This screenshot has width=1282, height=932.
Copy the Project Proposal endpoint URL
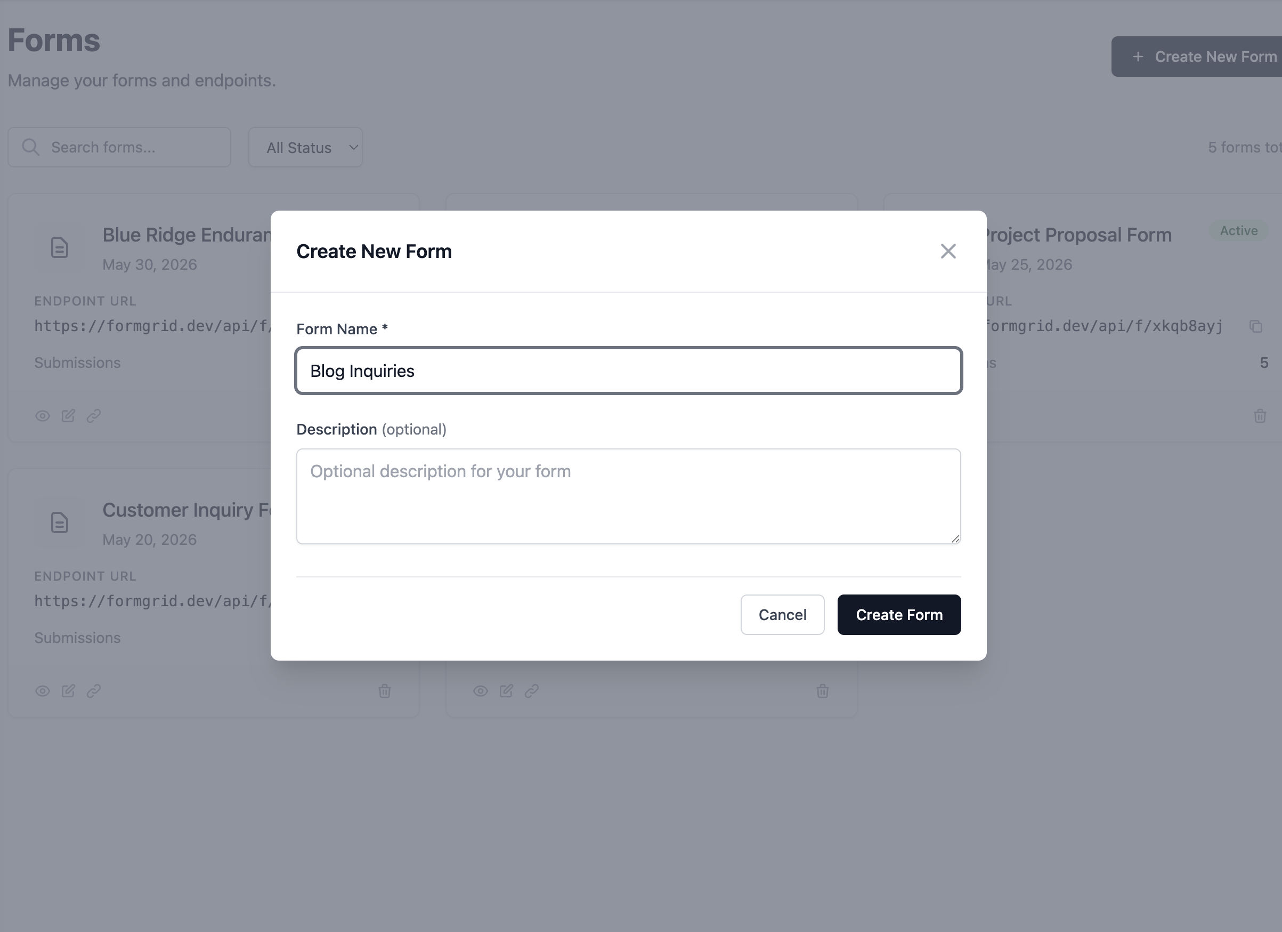tap(1255, 326)
